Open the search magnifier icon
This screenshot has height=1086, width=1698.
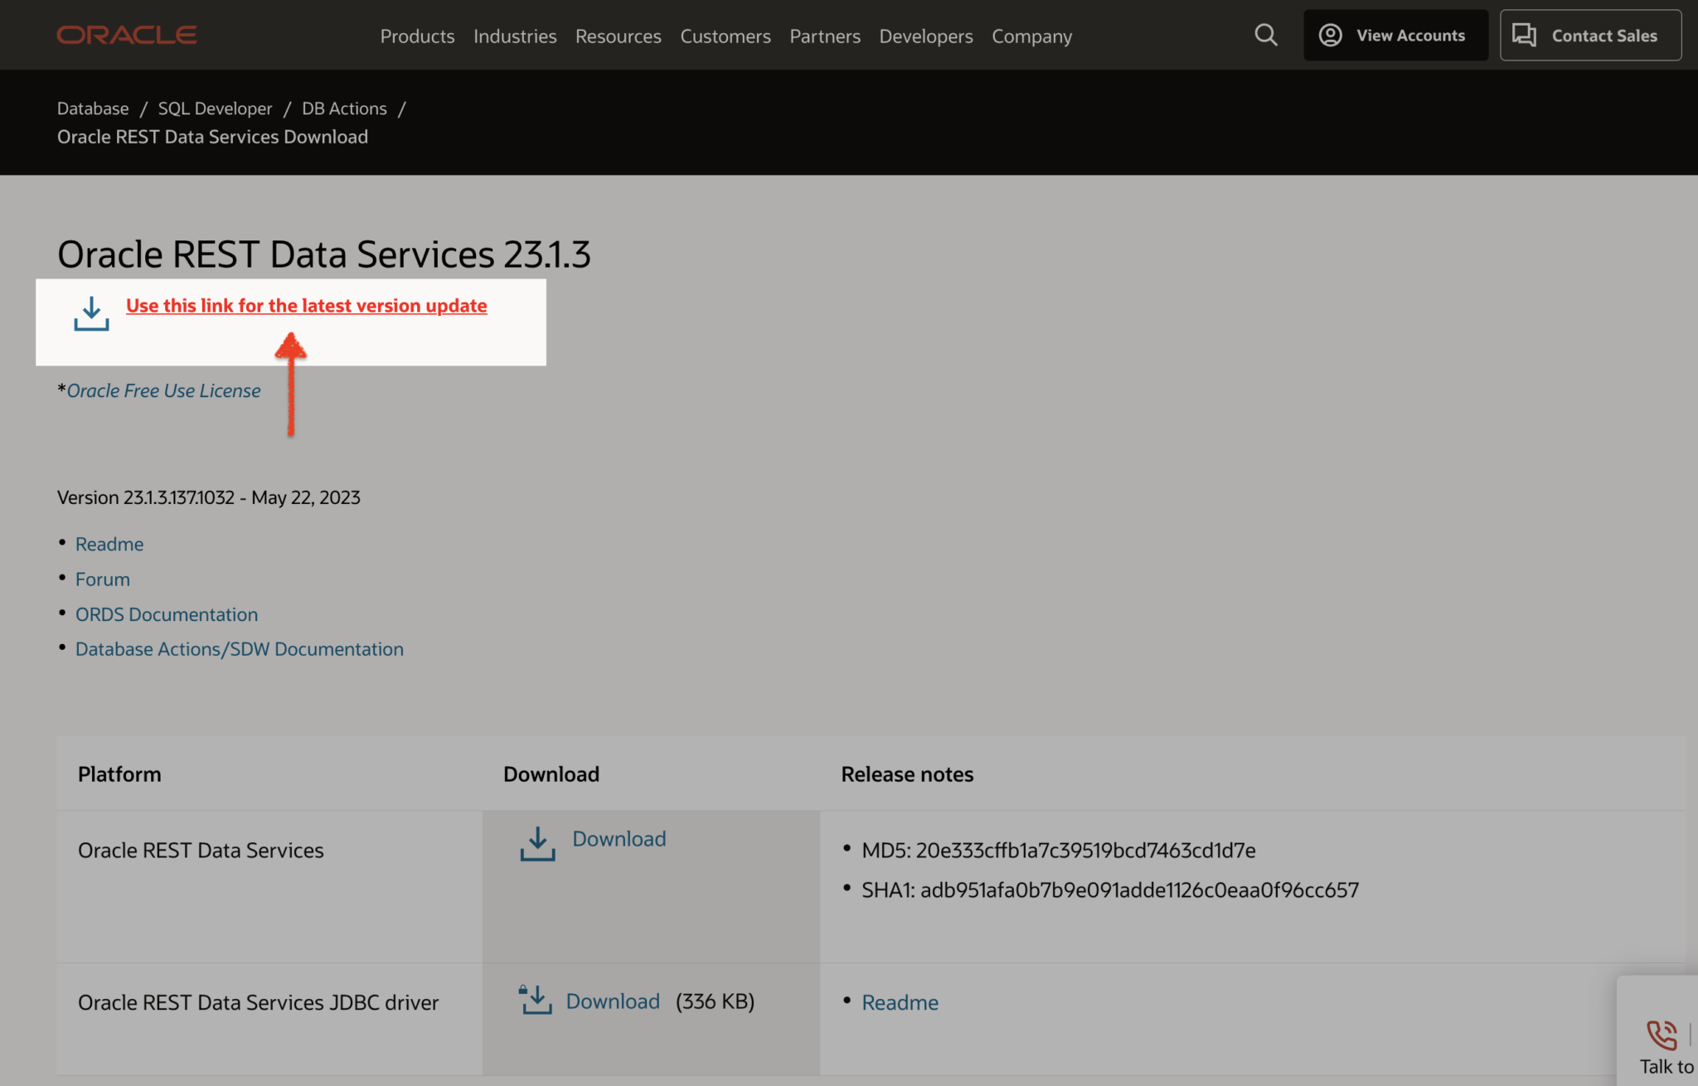point(1265,35)
